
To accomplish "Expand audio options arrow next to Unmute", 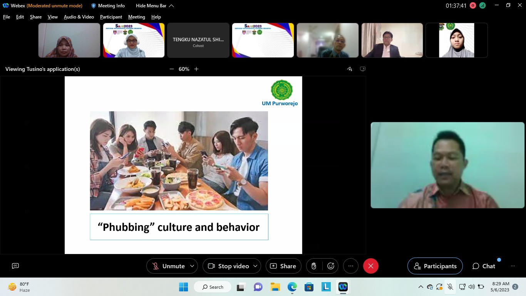I will (193, 266).
